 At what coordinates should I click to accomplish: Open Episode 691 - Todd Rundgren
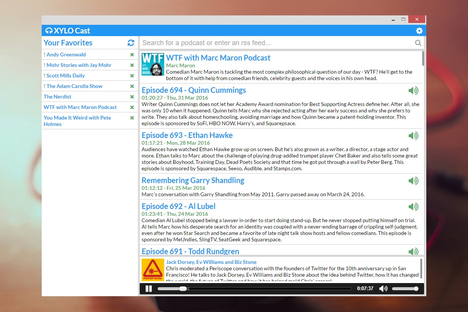[190, 251]
